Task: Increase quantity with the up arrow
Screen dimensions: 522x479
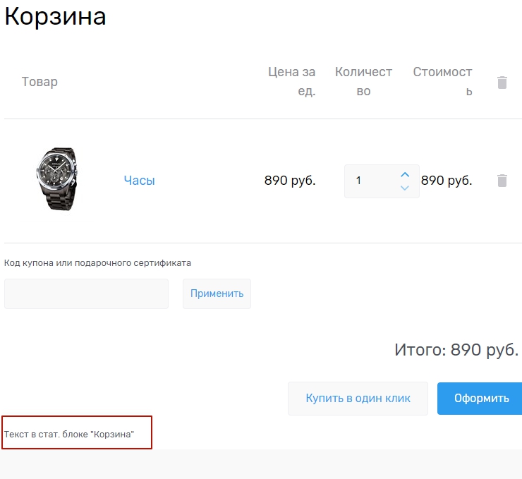Action: click(x=405, y=174)
